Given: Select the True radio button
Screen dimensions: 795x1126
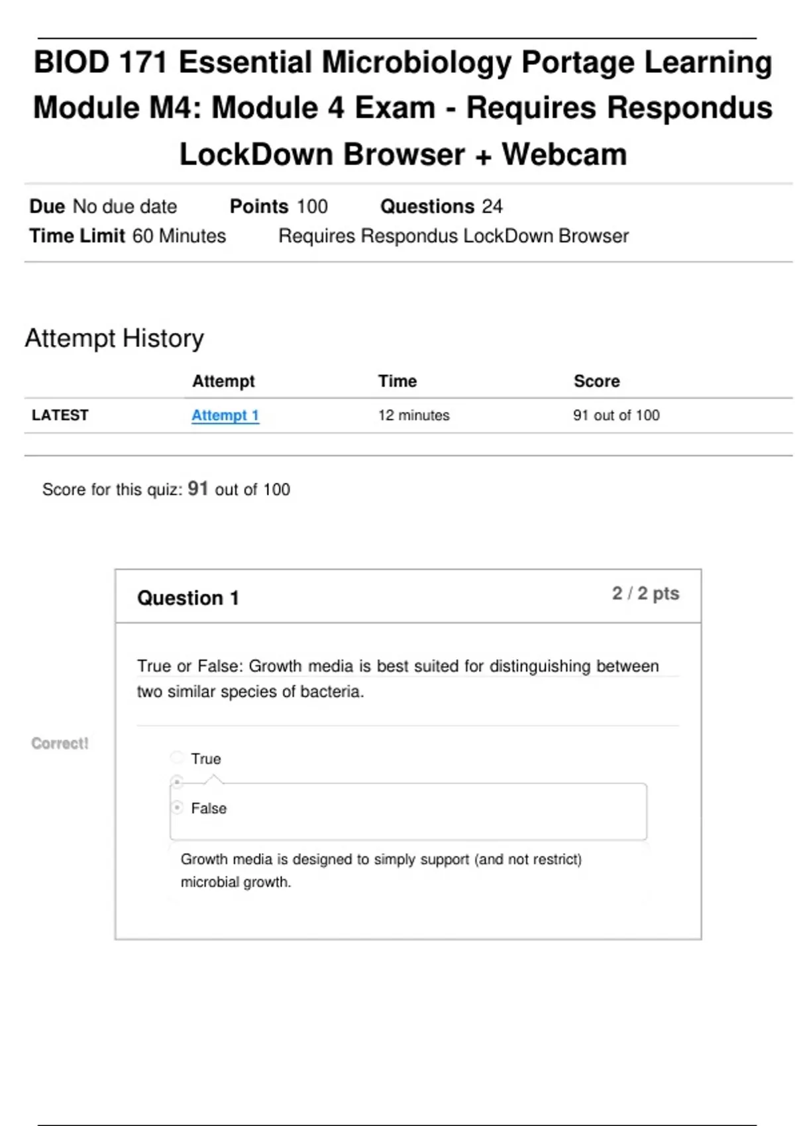Looking at the screenshot, I should click(177, 758).
